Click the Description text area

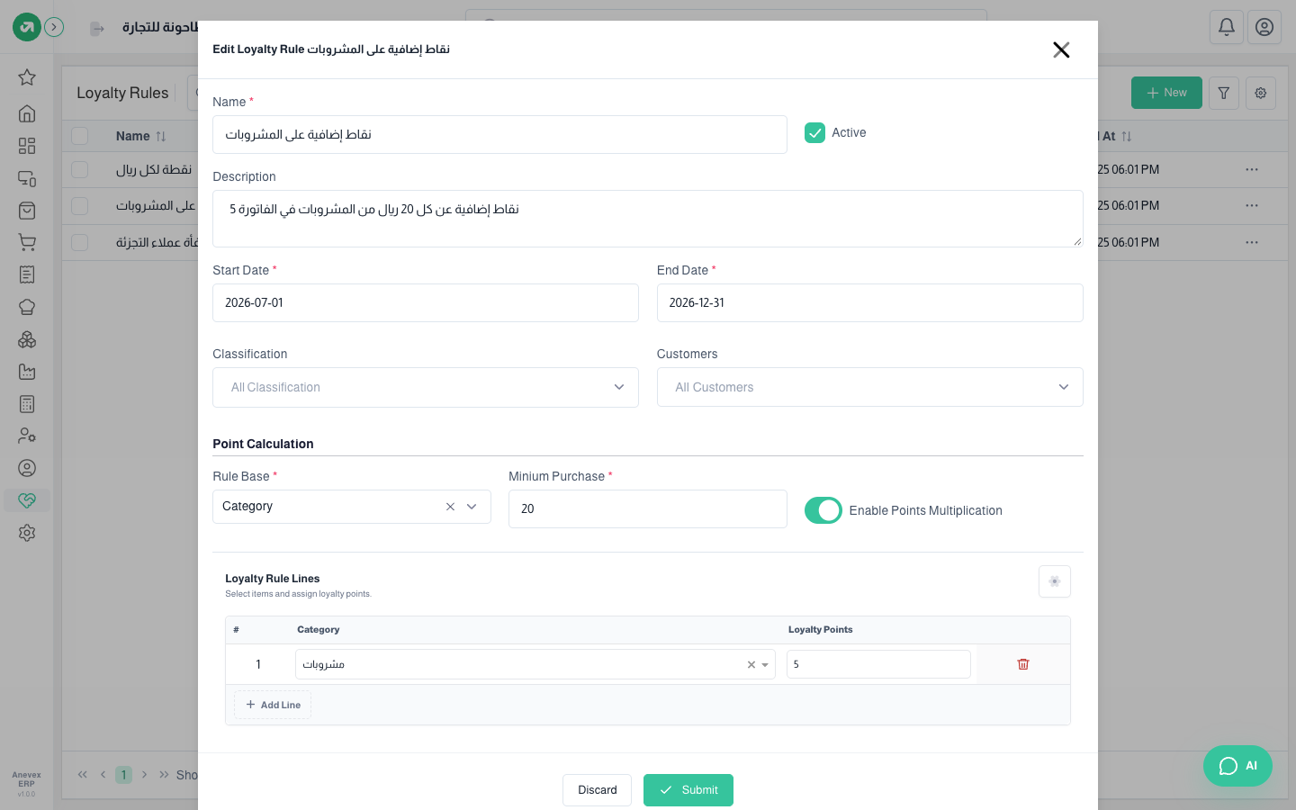[648, 219]
